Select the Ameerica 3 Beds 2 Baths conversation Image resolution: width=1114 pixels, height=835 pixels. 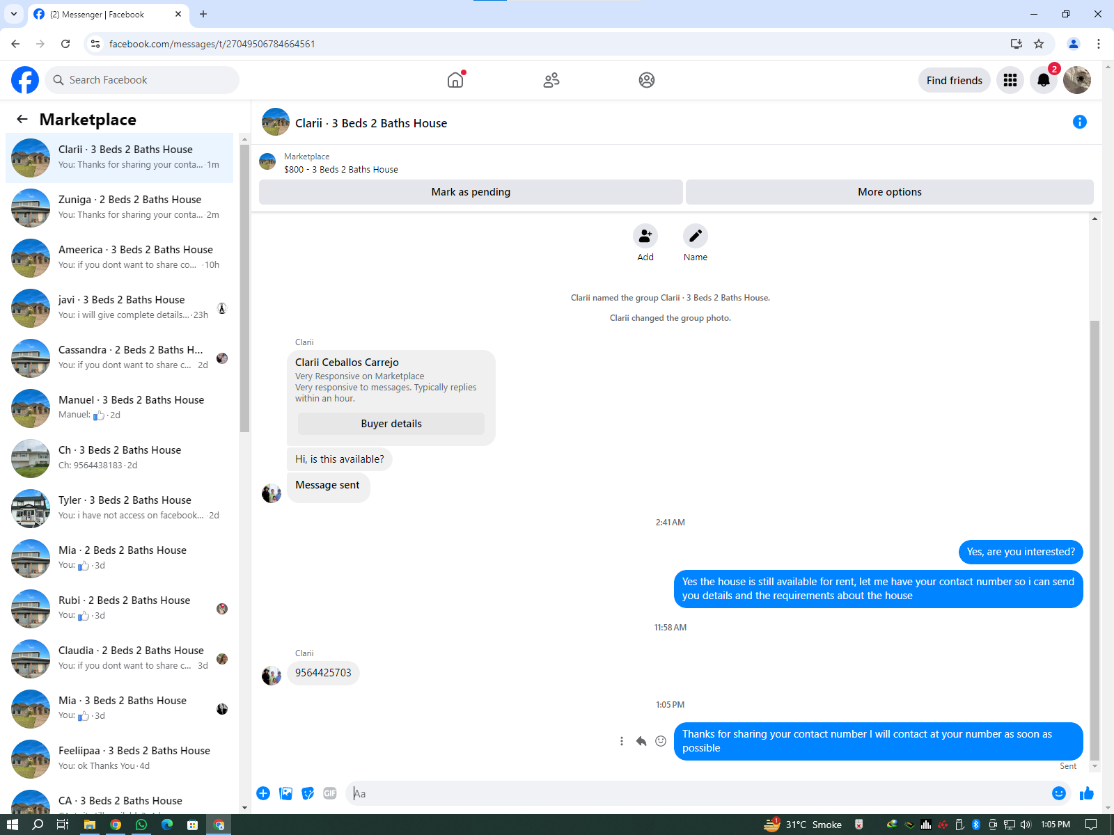click(120, 258)
